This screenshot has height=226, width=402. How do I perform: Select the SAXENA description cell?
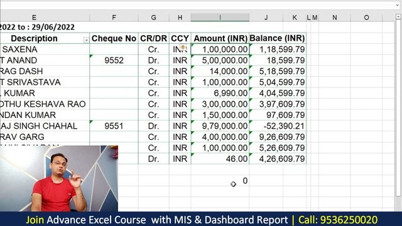pos(45,49)
